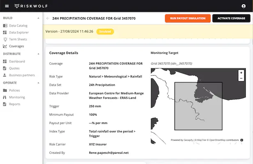Image resolution: width=253 pixels, height=164 pixels.
Task: Activate Coverage button
Action: pos(231,18)
